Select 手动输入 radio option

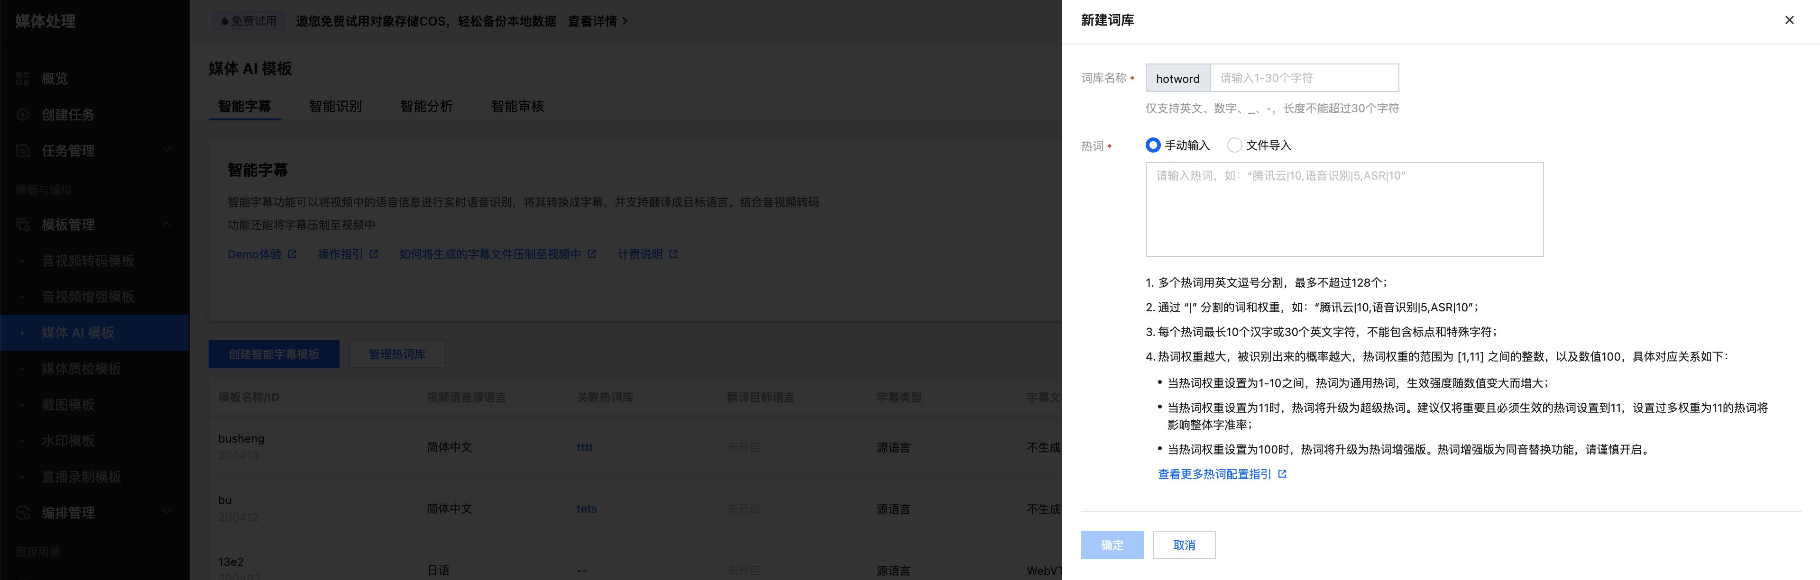[x=1177, y=145]
